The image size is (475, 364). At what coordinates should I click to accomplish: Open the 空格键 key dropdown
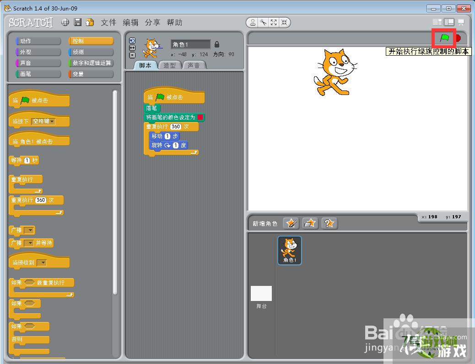pos(43,121)
